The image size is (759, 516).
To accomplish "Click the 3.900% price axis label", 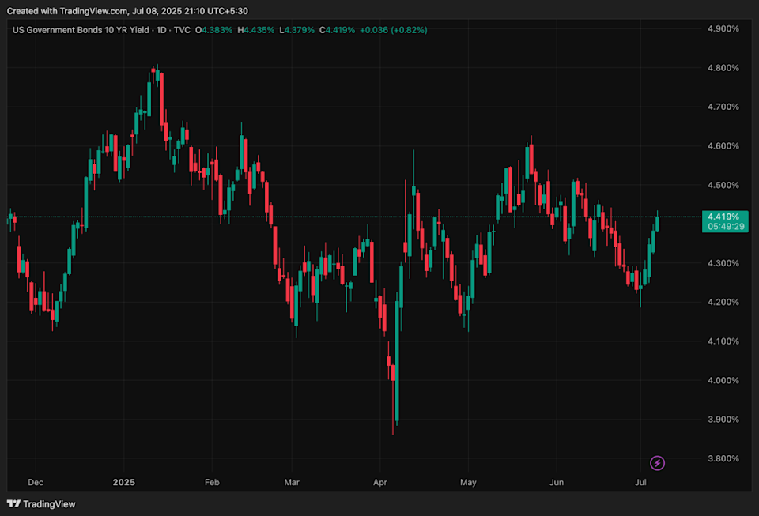I will point(723,420).
